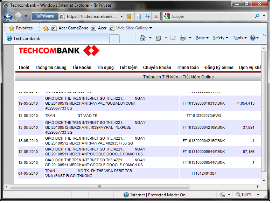The height and width of the screenshot is (203, 272).
Task: Expand the feeds dropdown arrow
Action: pyautogui.click(x=166, y=38)
